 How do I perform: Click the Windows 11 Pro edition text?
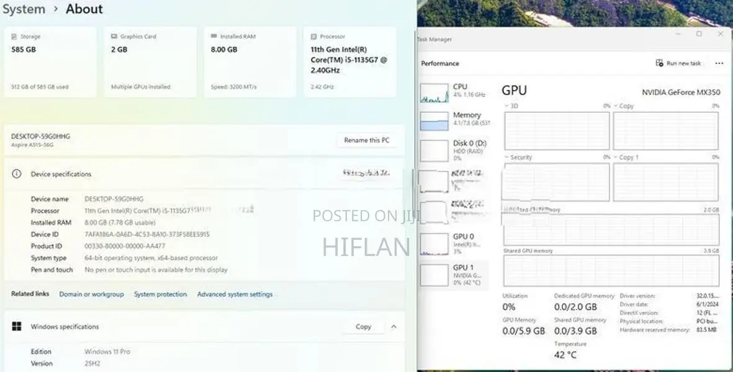(x=107, y=352)
